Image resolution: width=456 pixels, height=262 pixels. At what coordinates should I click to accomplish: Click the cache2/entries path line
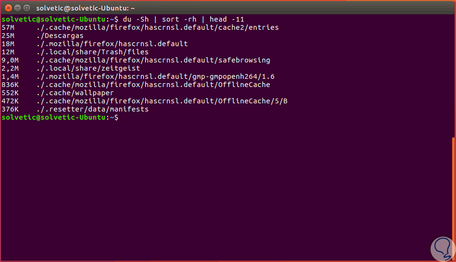[x=158, y=27]
